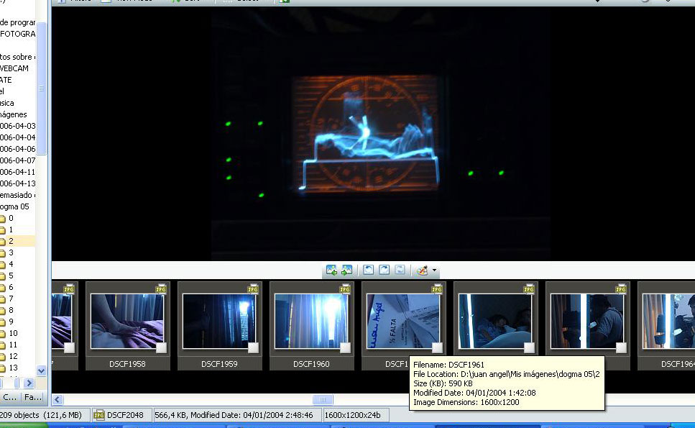Open folder 4 in the tree
Screen dimensions: 695x428
pyautogui.click(x=11, y=264)
